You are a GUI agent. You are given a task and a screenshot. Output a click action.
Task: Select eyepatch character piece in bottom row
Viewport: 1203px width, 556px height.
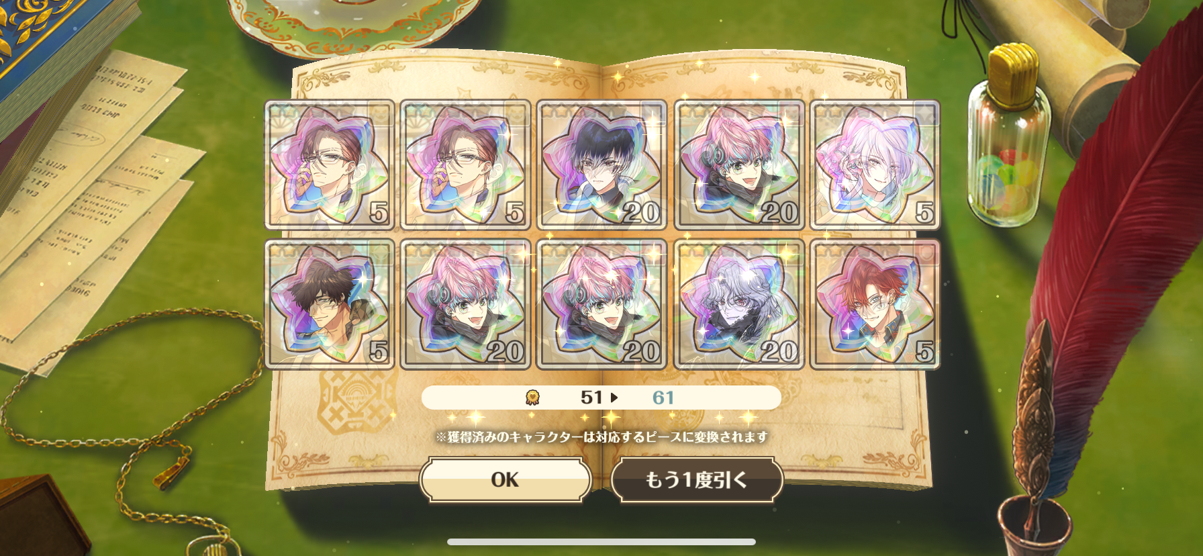(329, 304)
